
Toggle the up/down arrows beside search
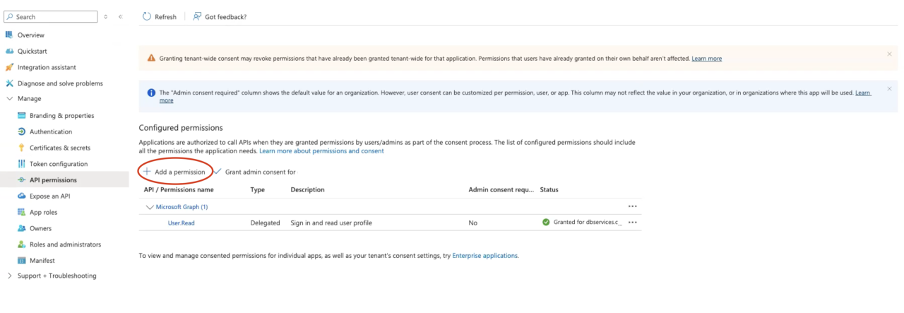[x=106, y=16]
